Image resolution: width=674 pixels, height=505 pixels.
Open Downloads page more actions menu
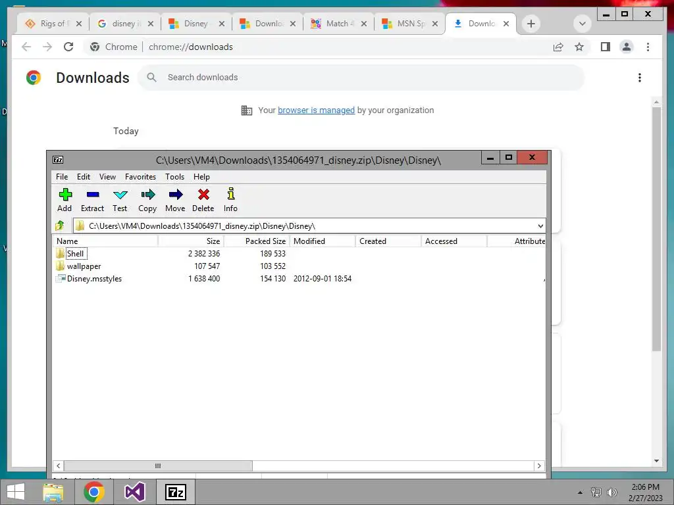coord(640,78)
